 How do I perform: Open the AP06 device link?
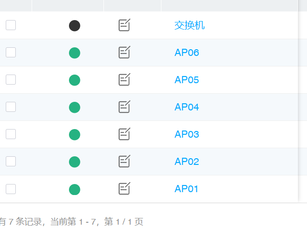point(187,53)
